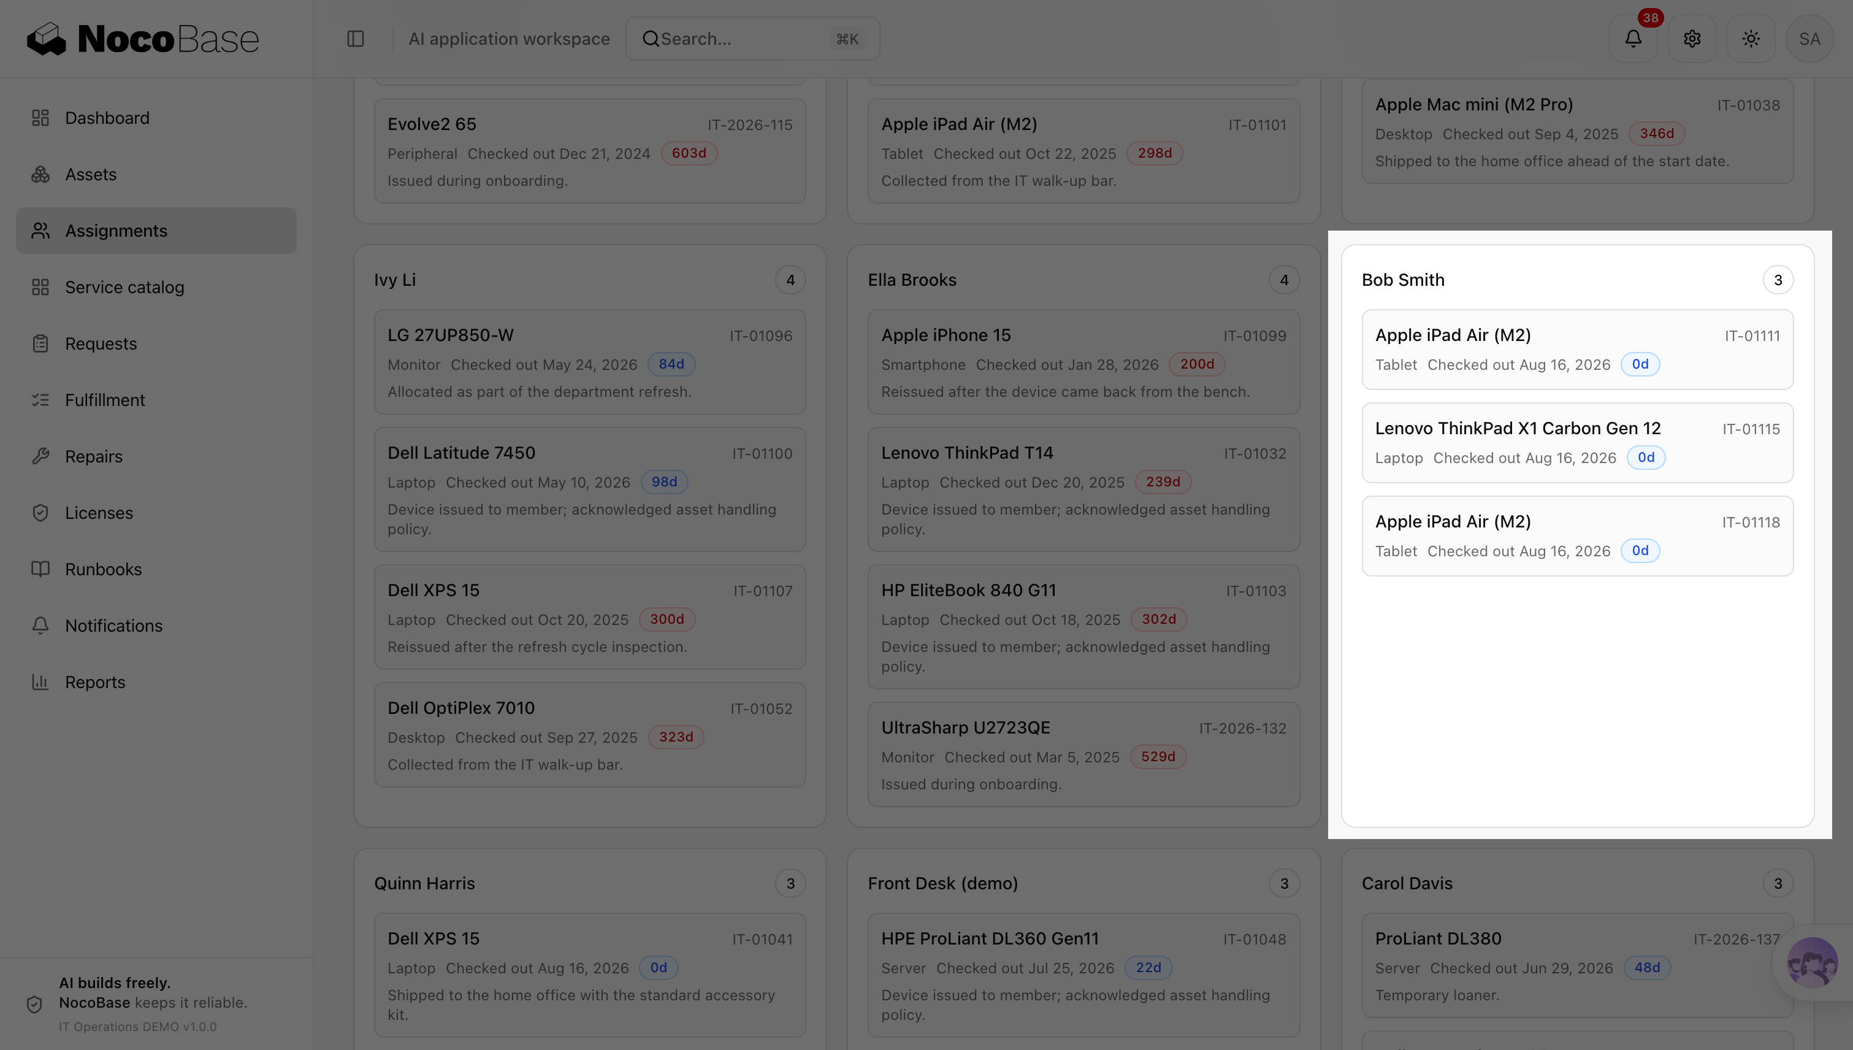Click the shield icon in sidebar footer

click(x=34, y=1004)
